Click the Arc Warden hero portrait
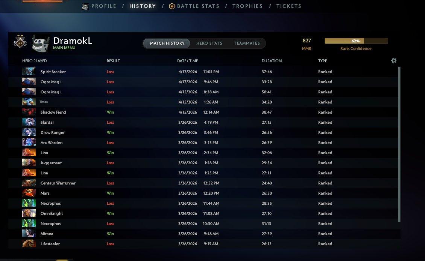Screen dimensions: 425x261 click(29, 142)
